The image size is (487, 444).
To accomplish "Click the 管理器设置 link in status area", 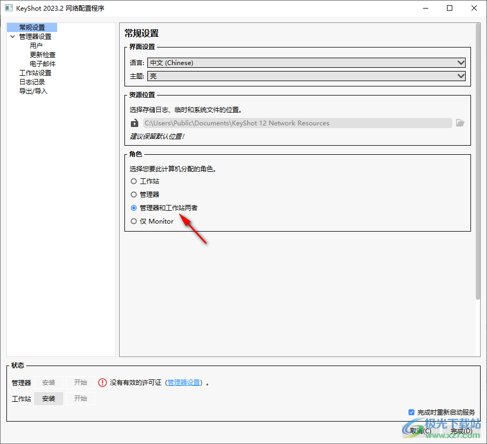I will click(183, 382).
